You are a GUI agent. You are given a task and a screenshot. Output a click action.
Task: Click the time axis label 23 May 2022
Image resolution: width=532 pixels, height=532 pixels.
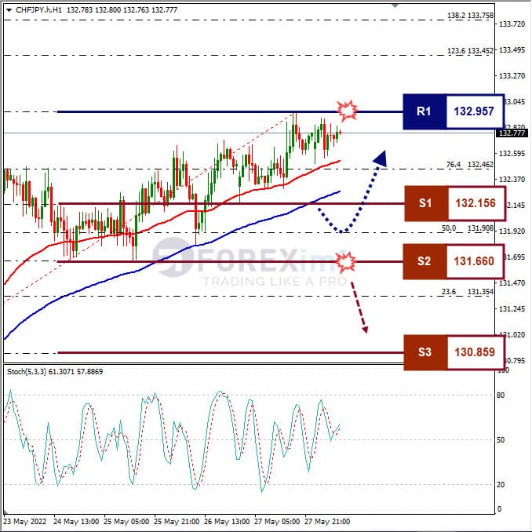(25, 522)
